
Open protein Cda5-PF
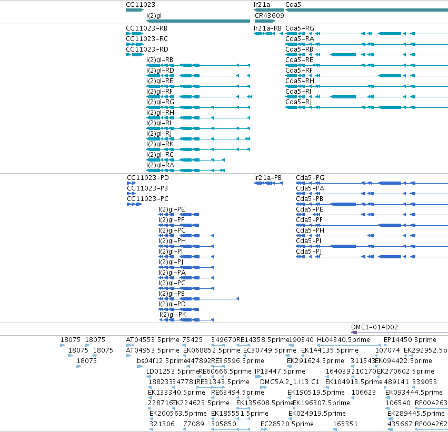coord(372,225)
